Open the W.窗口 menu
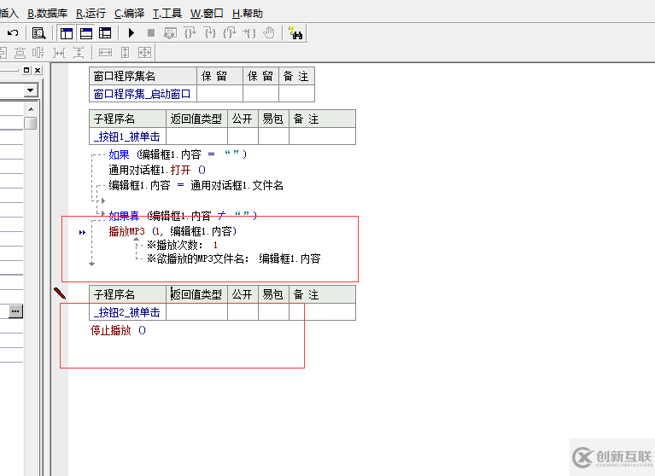The image size is (655, 476). [207, 14]
